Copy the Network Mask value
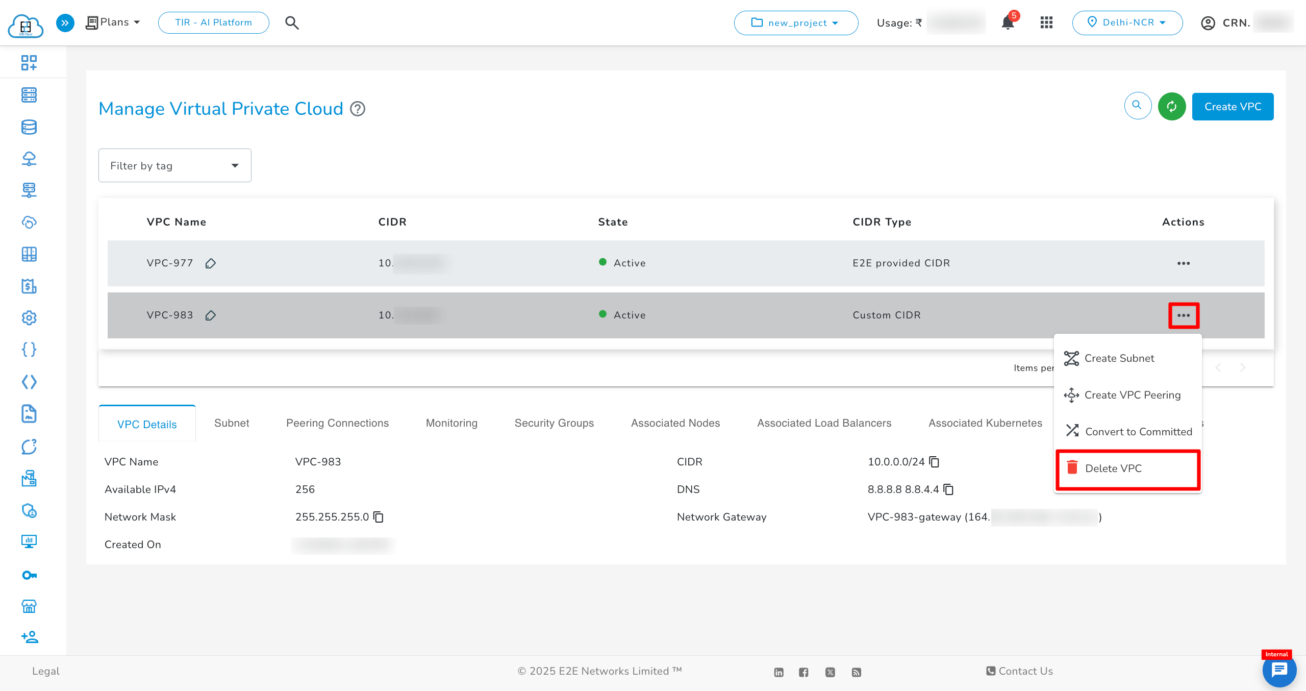This screenshot has height=691, width=1306. pyautogui.click(x=379, y=517)
